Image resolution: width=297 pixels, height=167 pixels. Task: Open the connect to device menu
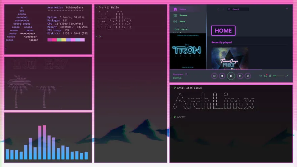[266, 76]
